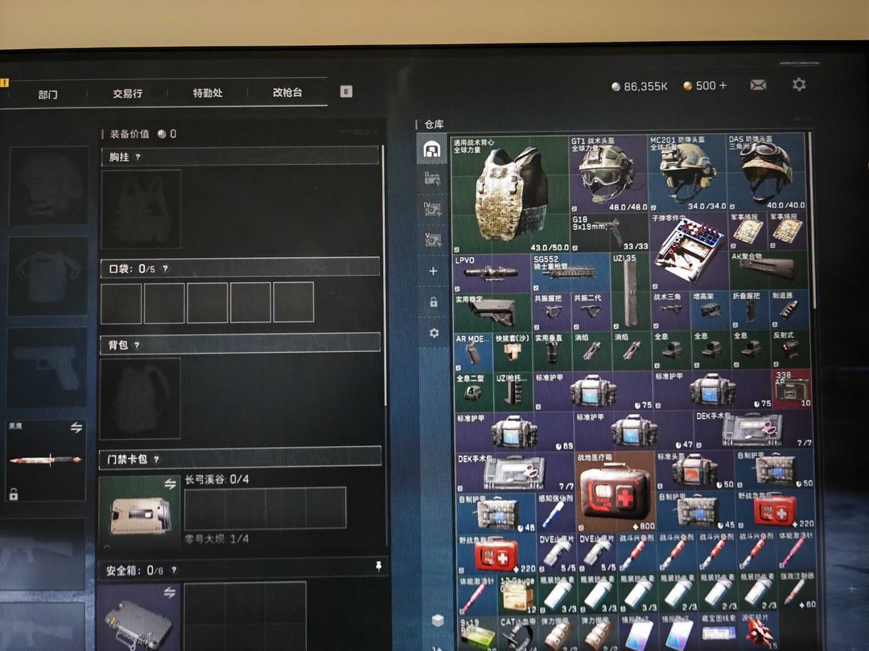The image size is (869, 651).
Task: Select the 通用战术背心 armor vest
Action: pos(510,194)
